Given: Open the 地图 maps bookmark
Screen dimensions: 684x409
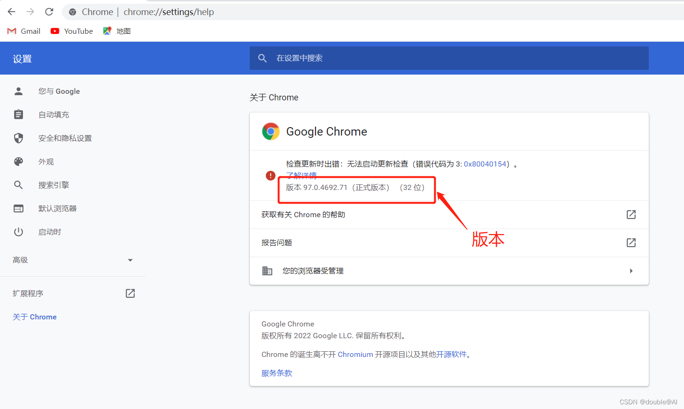Looking at the screenshot, I should [117, 31].
